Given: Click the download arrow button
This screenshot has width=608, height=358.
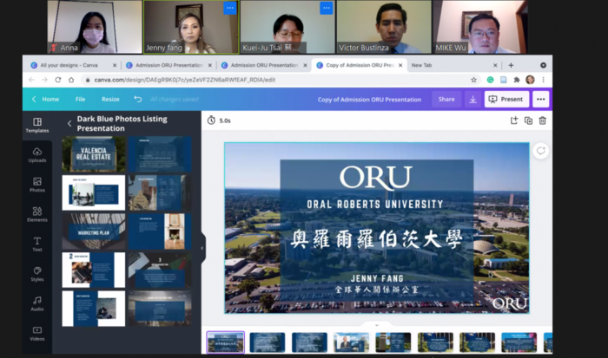Looking at the screenshot, I should (x=473, y=100).
